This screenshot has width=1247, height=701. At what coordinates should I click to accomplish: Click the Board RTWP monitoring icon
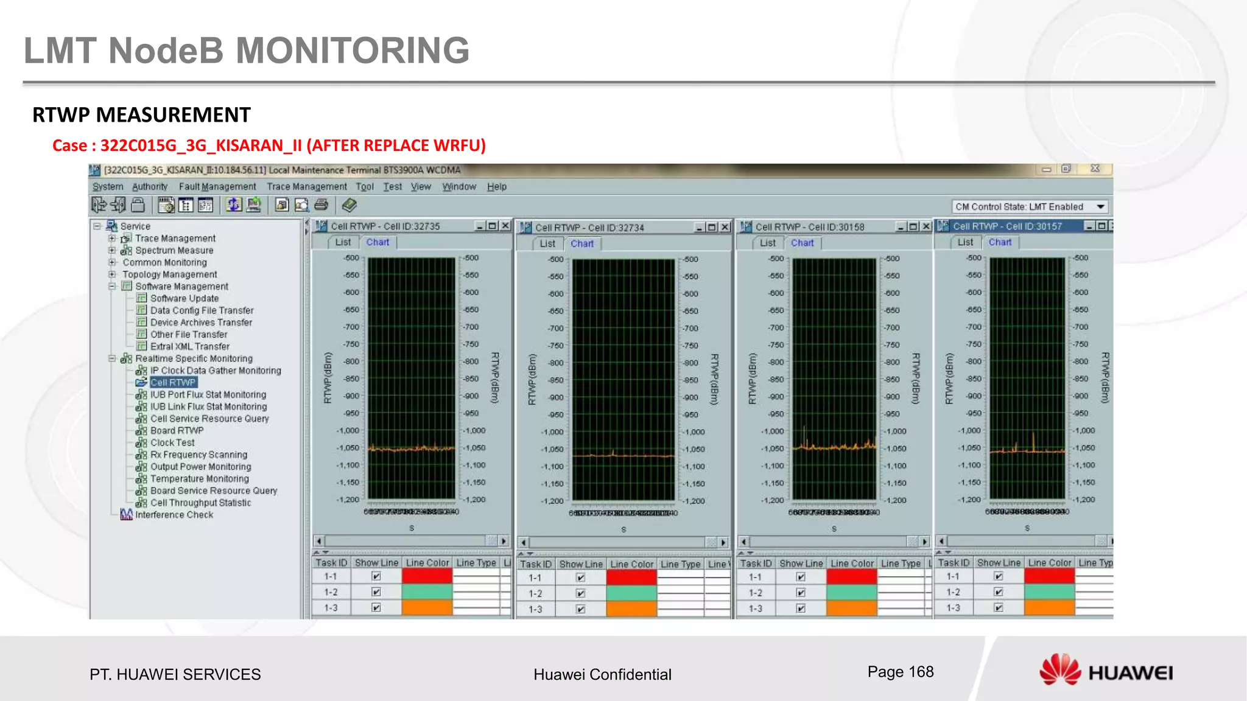click(141, 431)
